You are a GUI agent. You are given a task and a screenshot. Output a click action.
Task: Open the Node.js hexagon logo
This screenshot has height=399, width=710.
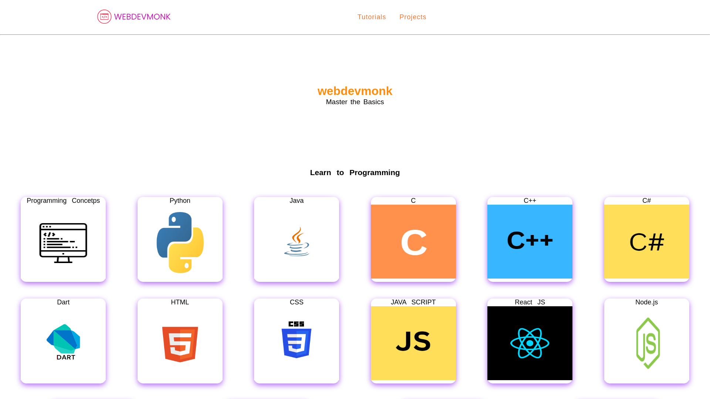point(648,343)
